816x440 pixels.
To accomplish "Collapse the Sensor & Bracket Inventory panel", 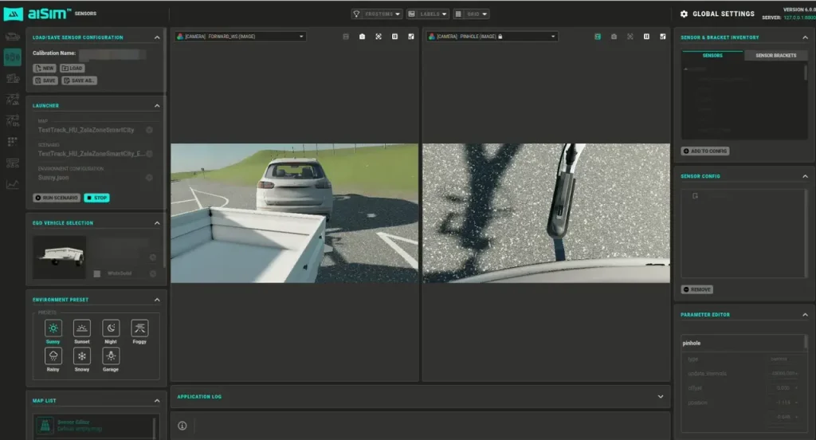I will [805, 37].
